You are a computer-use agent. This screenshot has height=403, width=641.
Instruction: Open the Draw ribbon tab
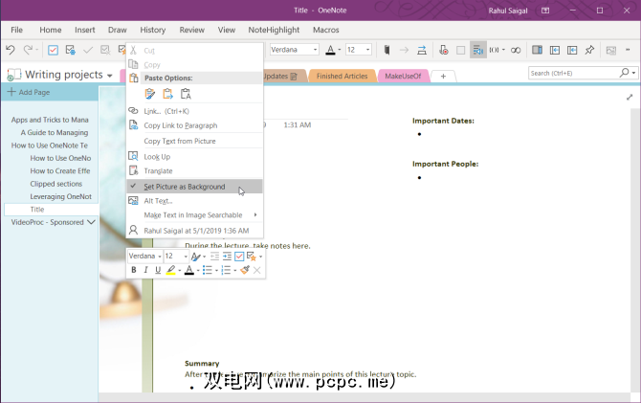click(118, 30)
